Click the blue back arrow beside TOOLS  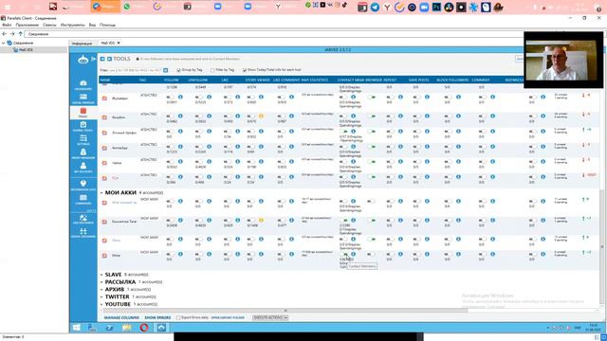102,59
